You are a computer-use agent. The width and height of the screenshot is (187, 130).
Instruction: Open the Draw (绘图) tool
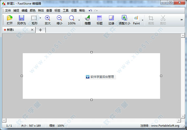[x=88, y=18]
